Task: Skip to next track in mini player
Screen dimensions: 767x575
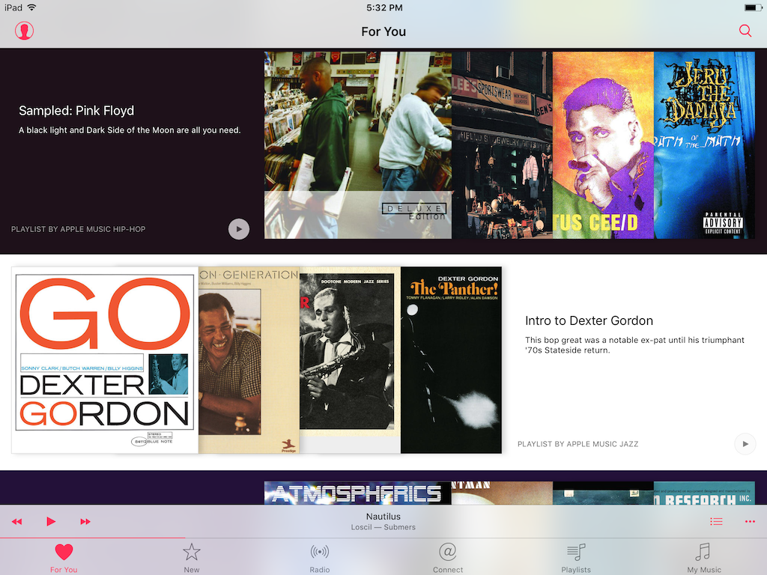Action: 85,521
